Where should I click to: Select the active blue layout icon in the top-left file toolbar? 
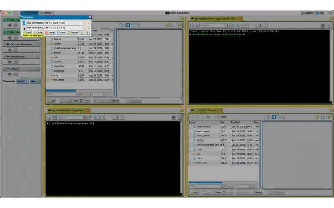coord(128,25)
